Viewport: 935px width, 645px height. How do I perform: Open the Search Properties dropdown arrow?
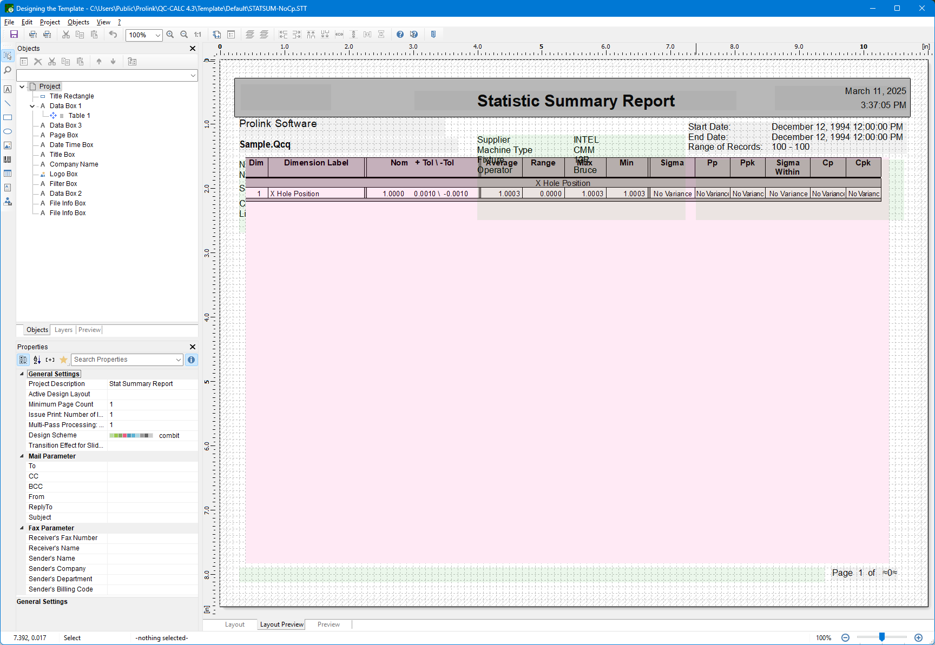(x=179, y=360)
